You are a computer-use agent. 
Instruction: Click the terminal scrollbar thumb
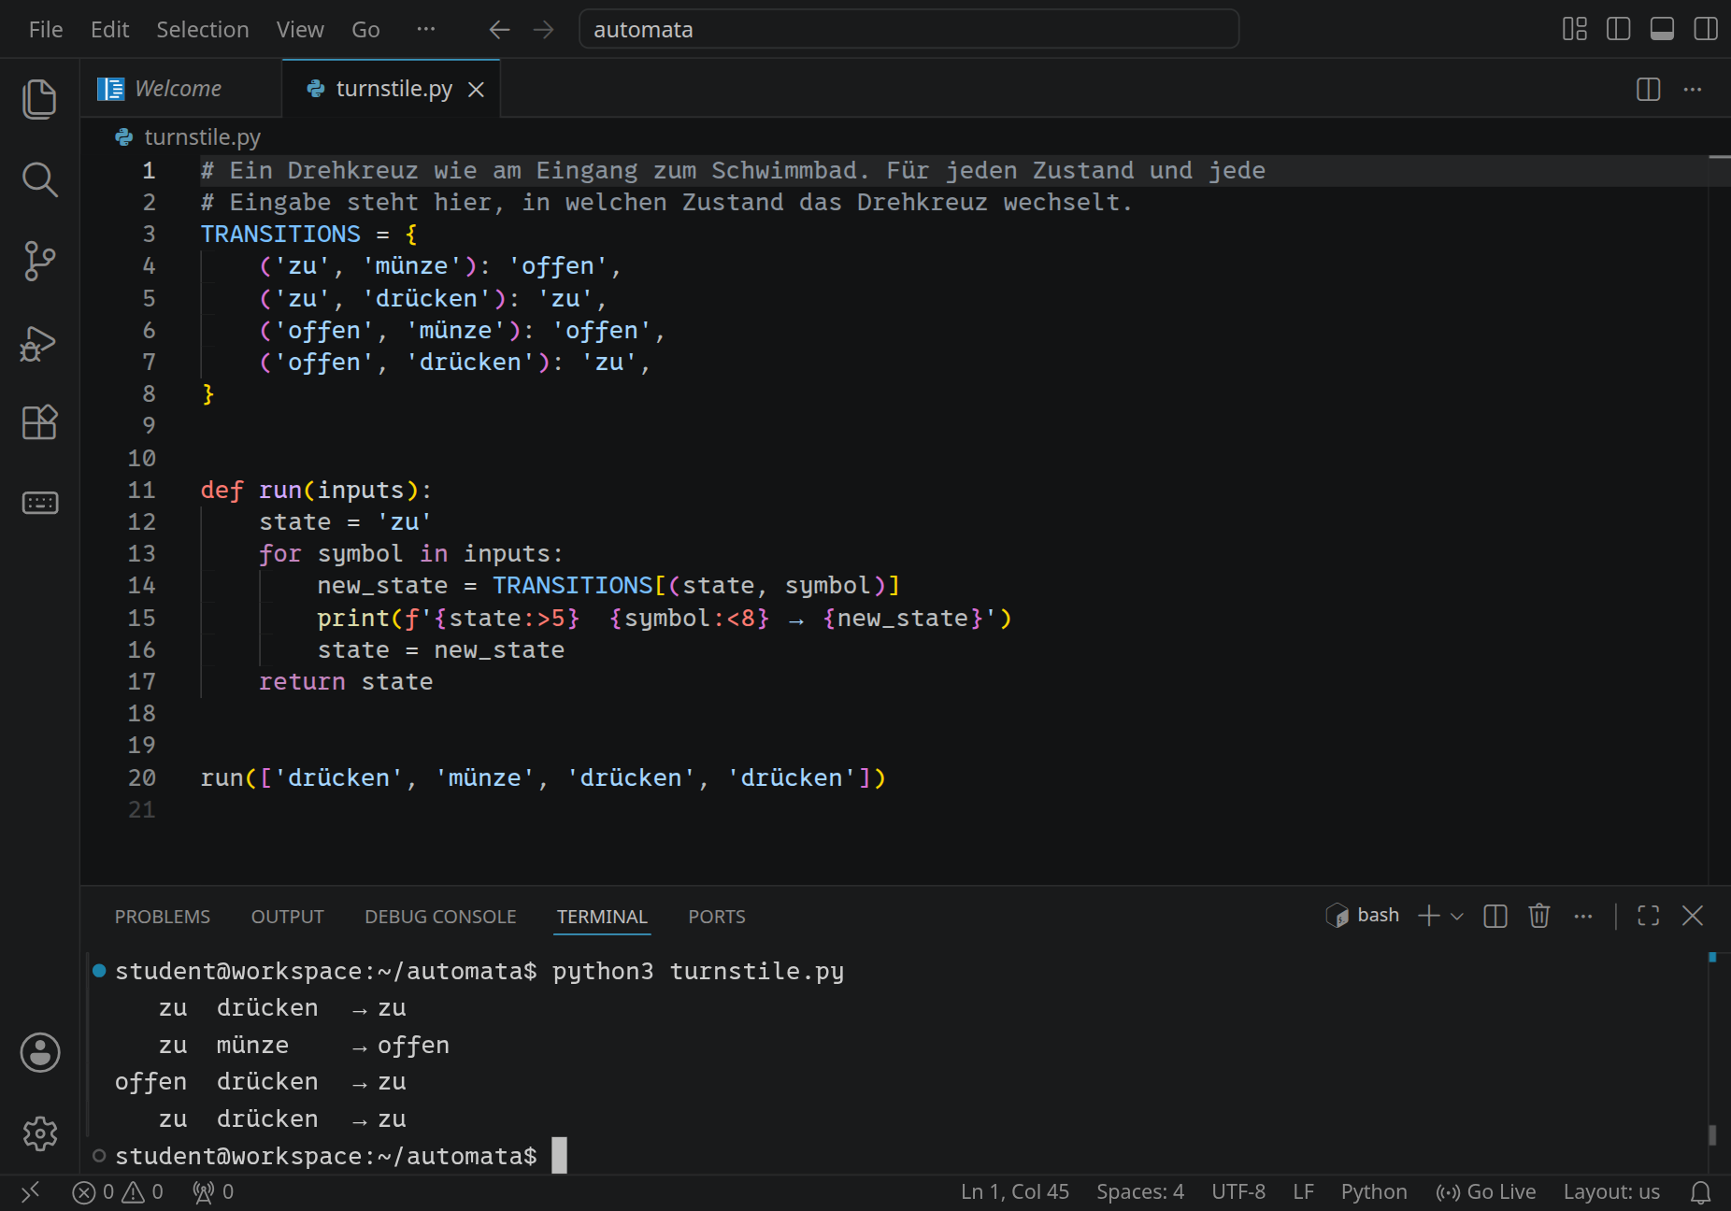[1712, 1134]
